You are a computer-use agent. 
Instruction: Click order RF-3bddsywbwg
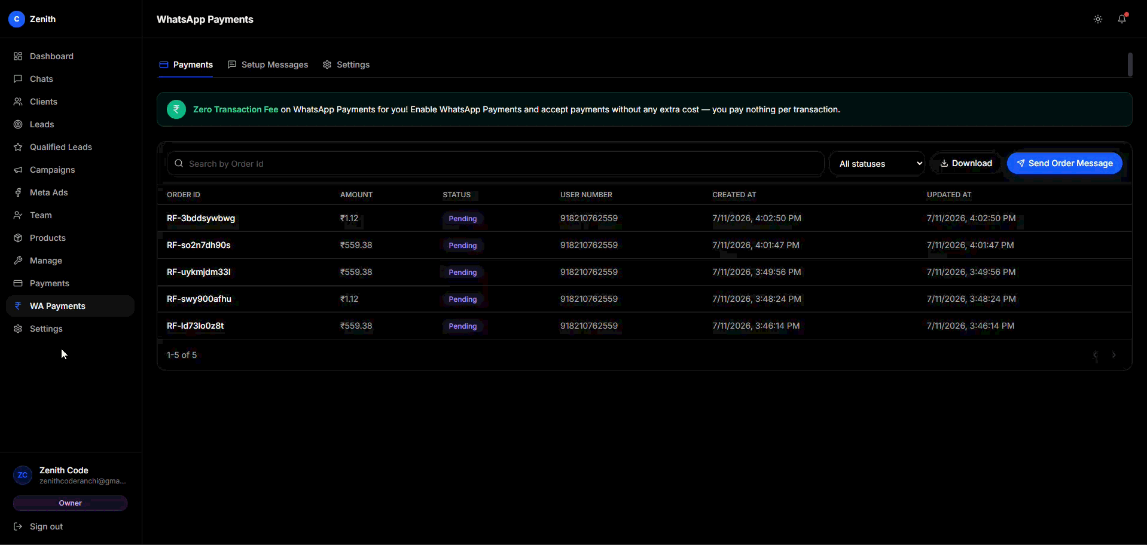pos(201,218)
